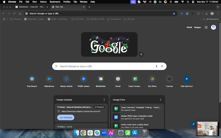Click the address bar
221x138 pixels.
tap(101, 13)
